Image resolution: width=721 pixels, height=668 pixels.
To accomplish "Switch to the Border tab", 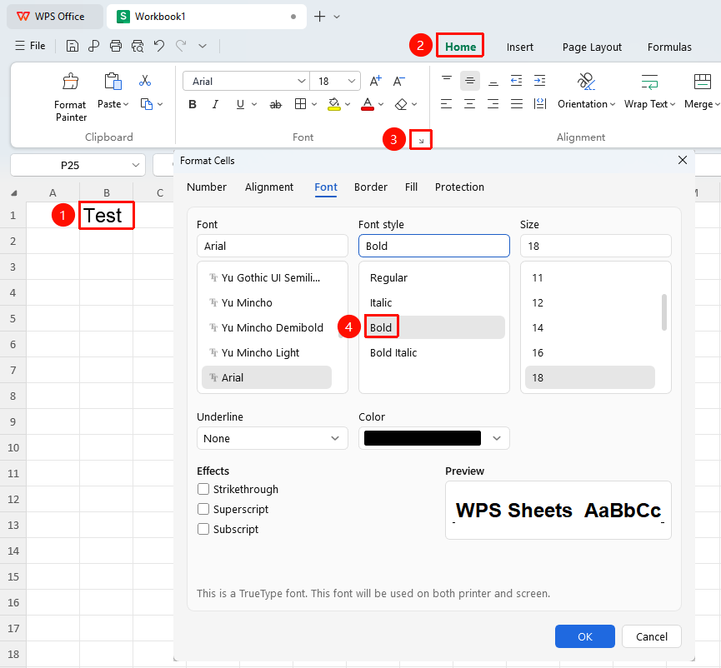I will 371,187.
